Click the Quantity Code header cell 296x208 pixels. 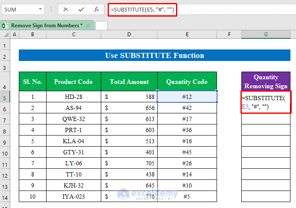[187, 81]
